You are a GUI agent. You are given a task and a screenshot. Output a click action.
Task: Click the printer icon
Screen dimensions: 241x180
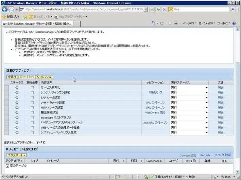click(x=176, y=23)
